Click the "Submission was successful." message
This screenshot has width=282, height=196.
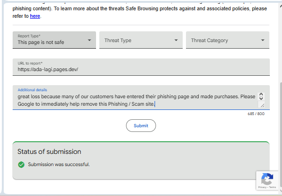59,164
